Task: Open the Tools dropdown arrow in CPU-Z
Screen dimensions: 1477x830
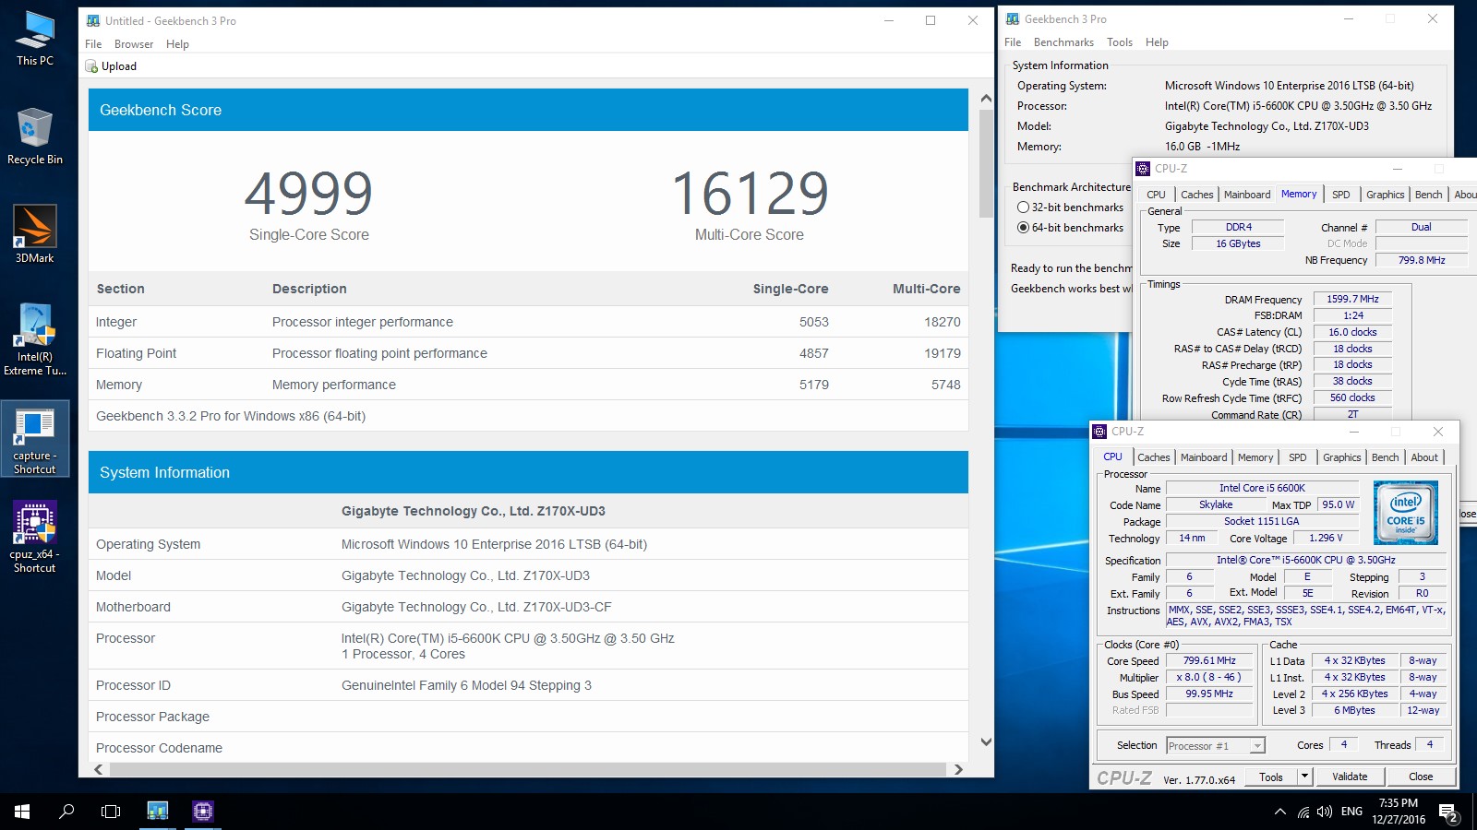Action: 1305,777
